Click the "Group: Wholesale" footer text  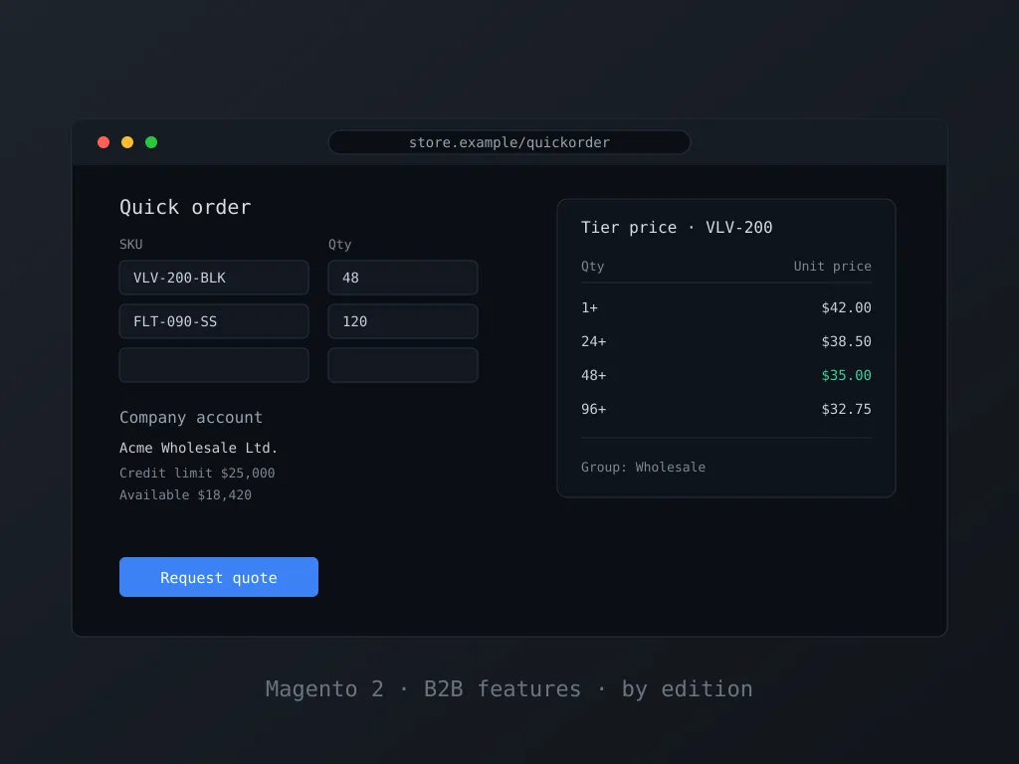point(644,468)
